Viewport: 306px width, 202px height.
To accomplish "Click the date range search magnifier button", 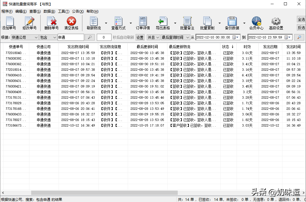I will click(x=299, y=37).
